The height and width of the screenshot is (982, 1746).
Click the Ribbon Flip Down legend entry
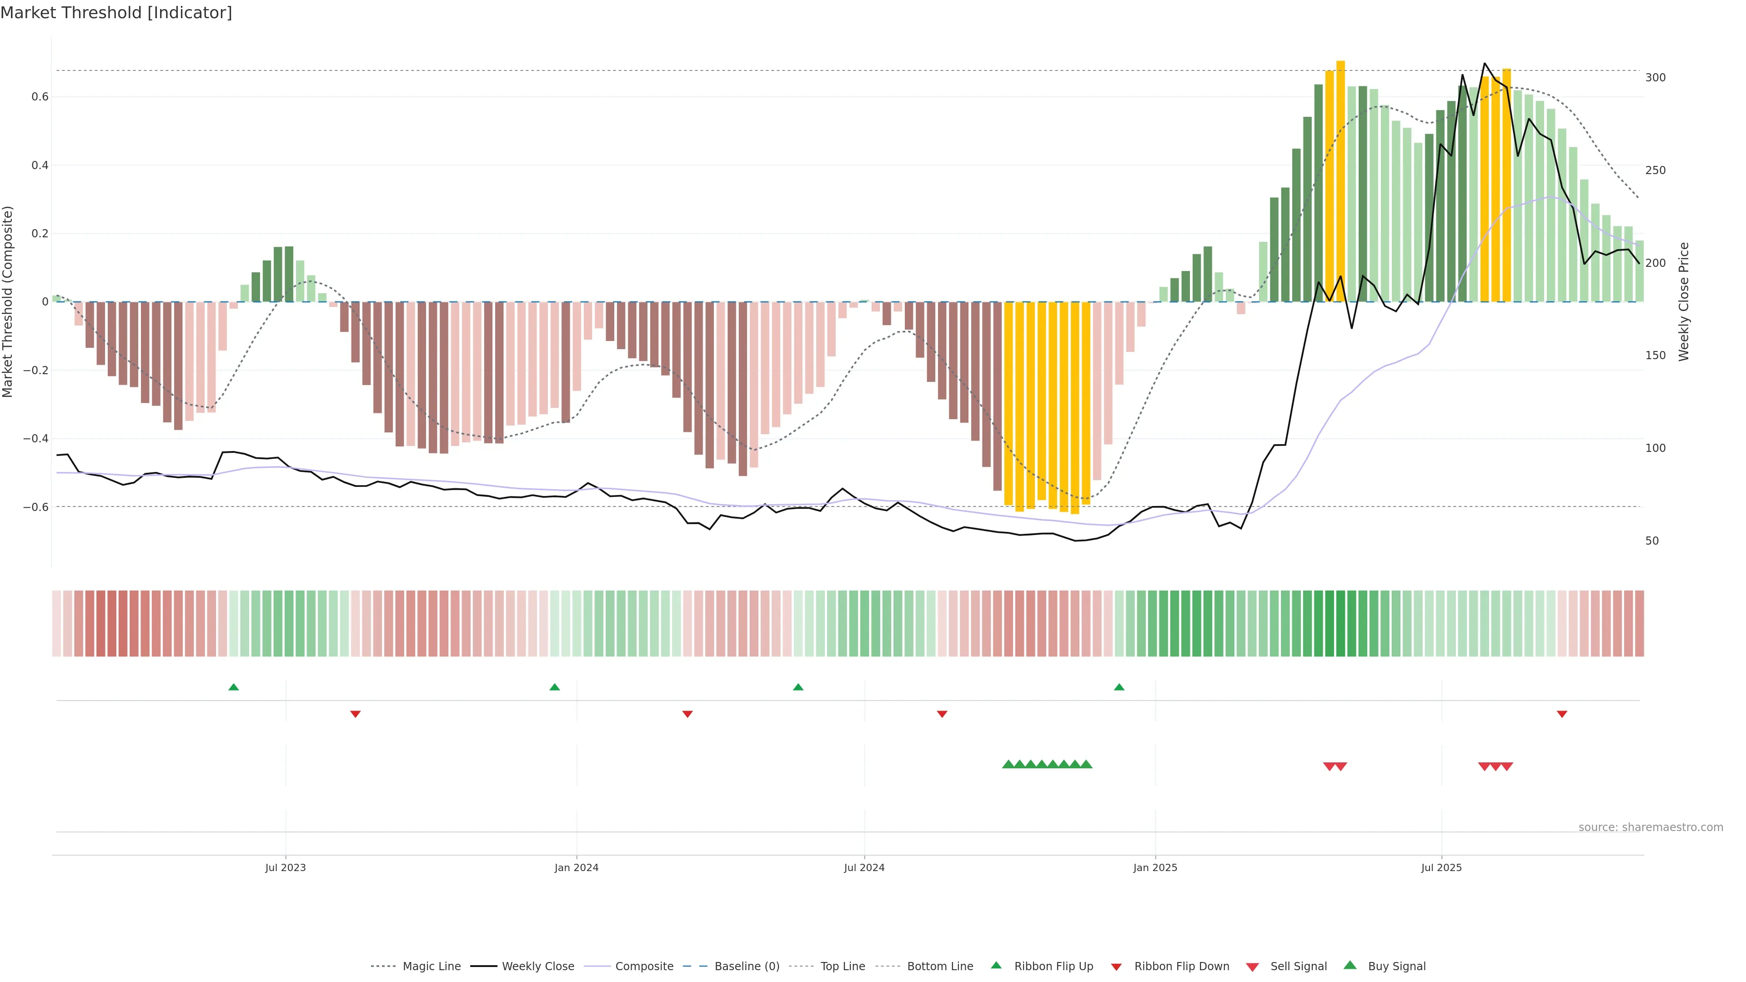coord(1181,967)
